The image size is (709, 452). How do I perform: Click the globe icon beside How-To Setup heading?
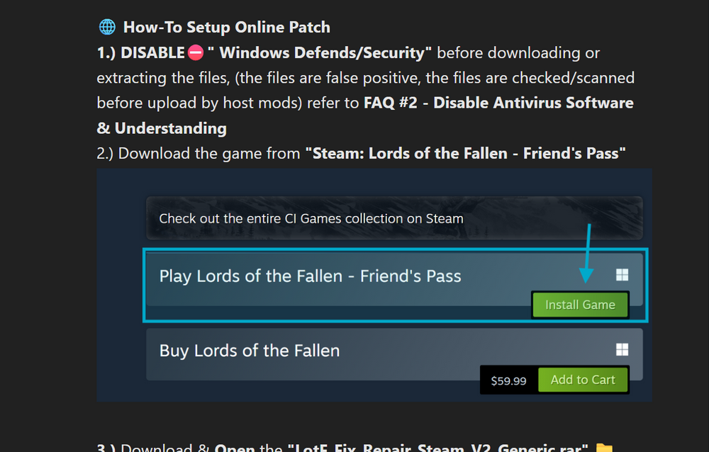click(107, 28)
